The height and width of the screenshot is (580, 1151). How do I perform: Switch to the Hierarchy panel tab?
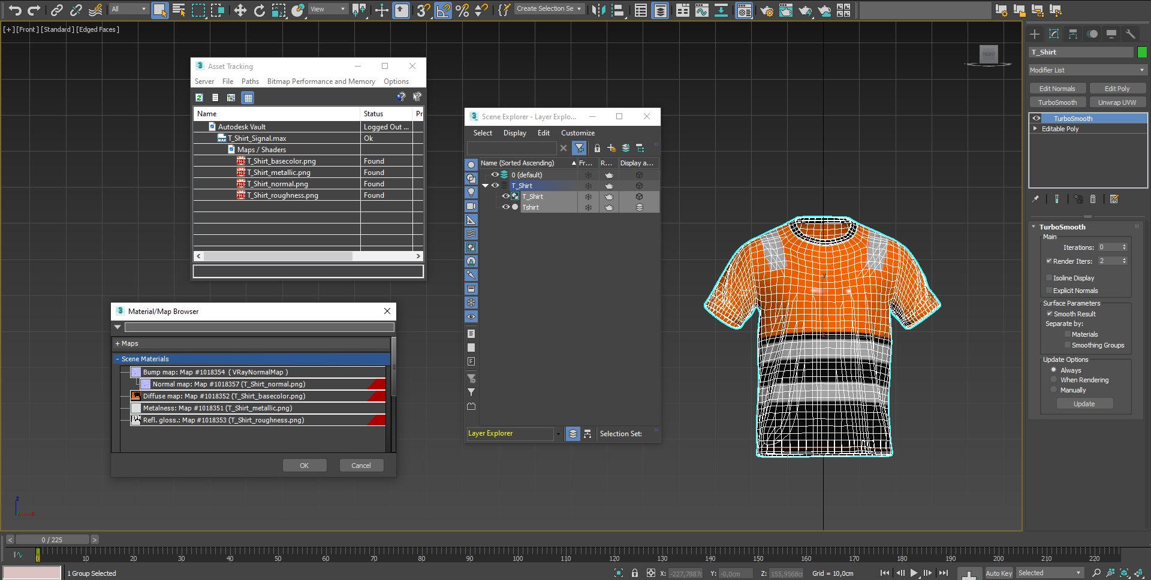[x=1073, y=34]
